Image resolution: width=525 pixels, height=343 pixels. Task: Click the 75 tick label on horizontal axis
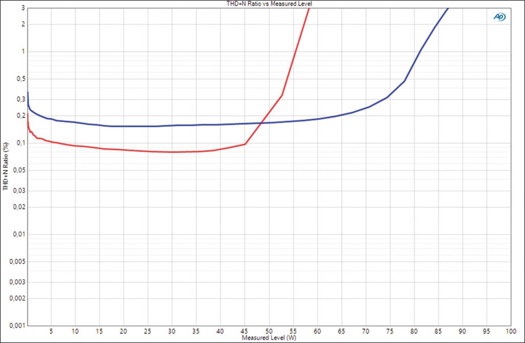(x=390, y=331)
